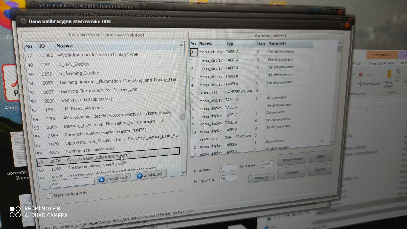Select row 57 Operating_and_Display_Unit_1_Proximity_Sensor
The height and width of the screenshot is (229, 407).
(107, 141)
